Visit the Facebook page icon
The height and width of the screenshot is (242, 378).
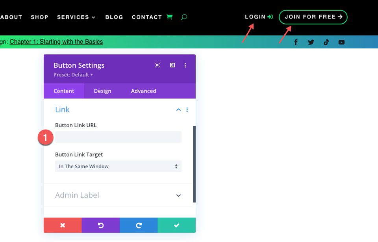[x=296, y=42]
